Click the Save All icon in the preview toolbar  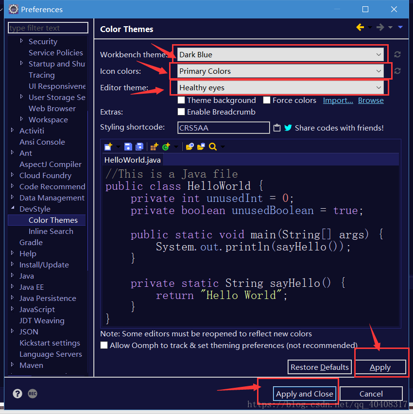pos(139,147)
